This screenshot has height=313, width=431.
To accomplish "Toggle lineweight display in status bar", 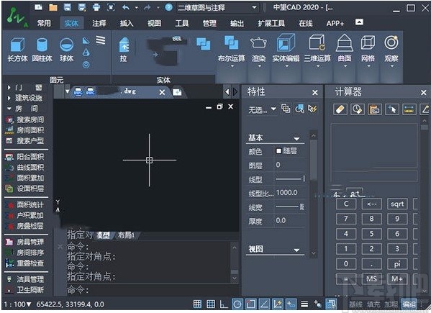I will point(304,304).
